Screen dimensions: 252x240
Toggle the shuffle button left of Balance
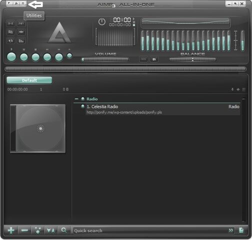tap(143, 59)
